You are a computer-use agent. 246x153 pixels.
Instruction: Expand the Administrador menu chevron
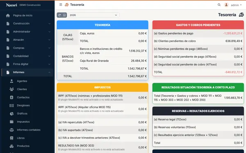tap(49, 32)
